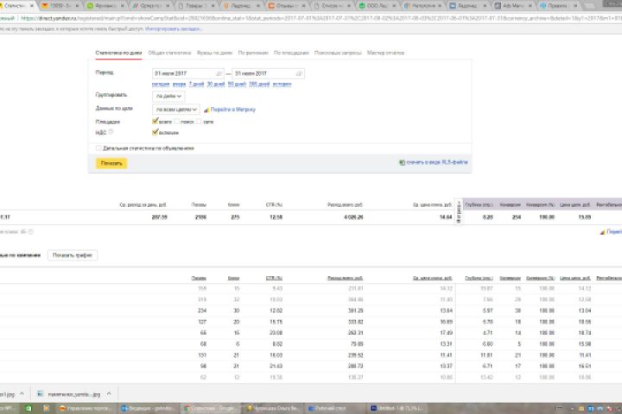Switch to 'Фразы по дням' tab

pos(214,53)
